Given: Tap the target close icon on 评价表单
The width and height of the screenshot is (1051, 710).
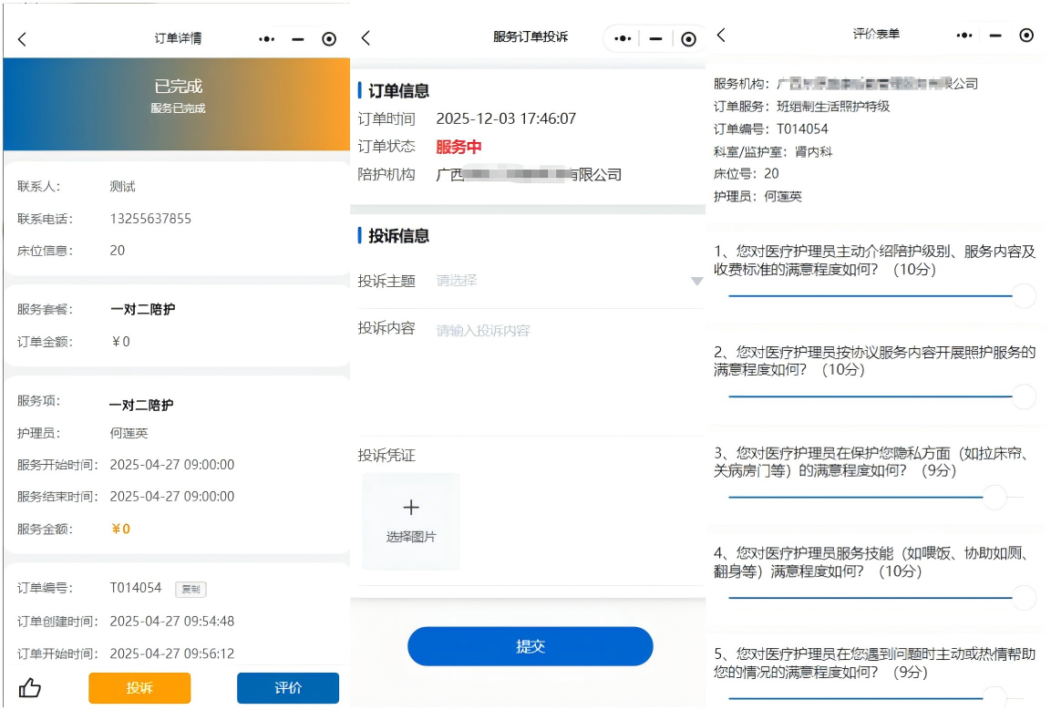Looking at the screenshot, I should (x=1026, y=36).
